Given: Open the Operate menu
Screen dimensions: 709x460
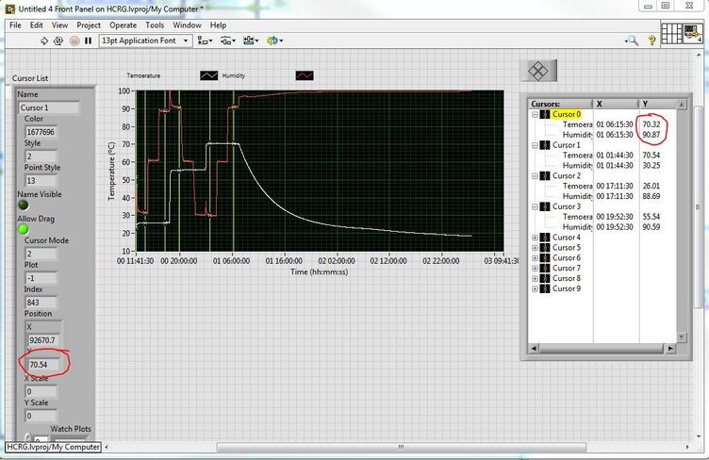Looking at the screenshot, I should [123, 25].
